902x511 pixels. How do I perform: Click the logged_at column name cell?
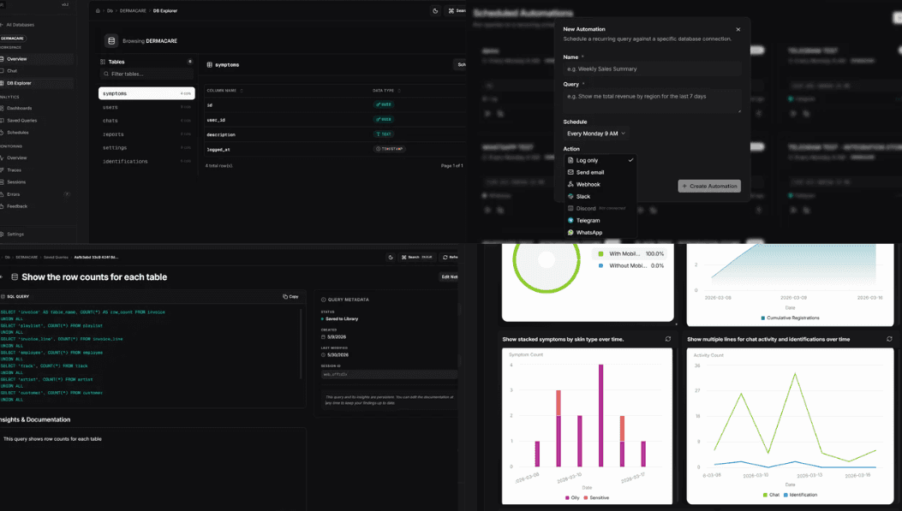pos(218,150)
